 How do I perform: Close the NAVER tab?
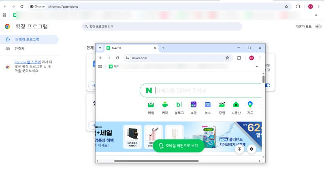point(155,48)
